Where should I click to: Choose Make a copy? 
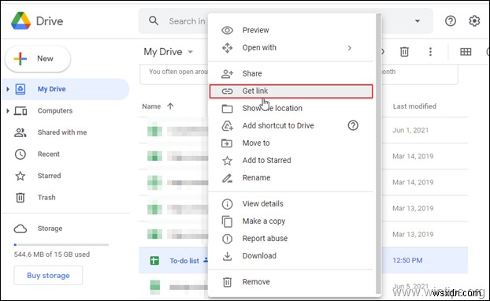pos(291,221)
